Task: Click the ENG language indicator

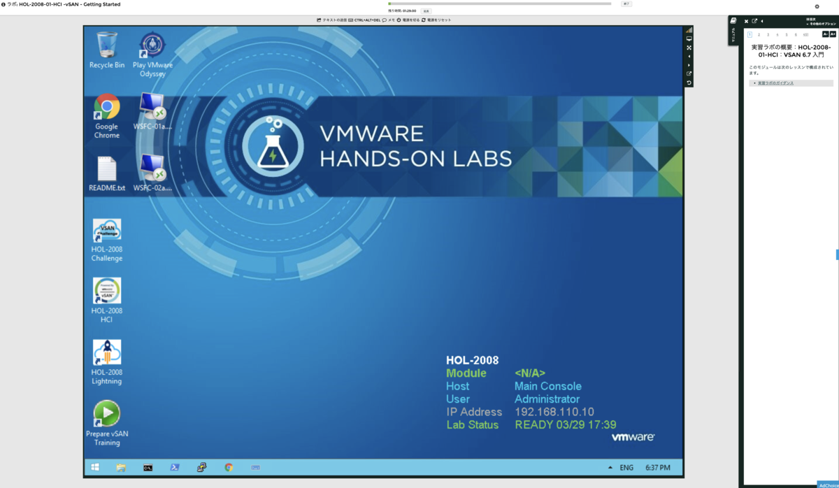Action: click(x=626, y=468)
